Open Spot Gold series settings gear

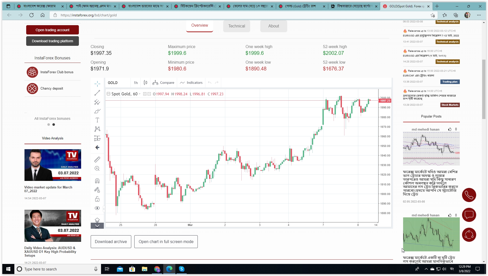pos(149,94)
